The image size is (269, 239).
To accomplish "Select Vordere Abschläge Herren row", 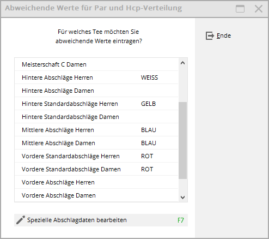I will 96,182.
